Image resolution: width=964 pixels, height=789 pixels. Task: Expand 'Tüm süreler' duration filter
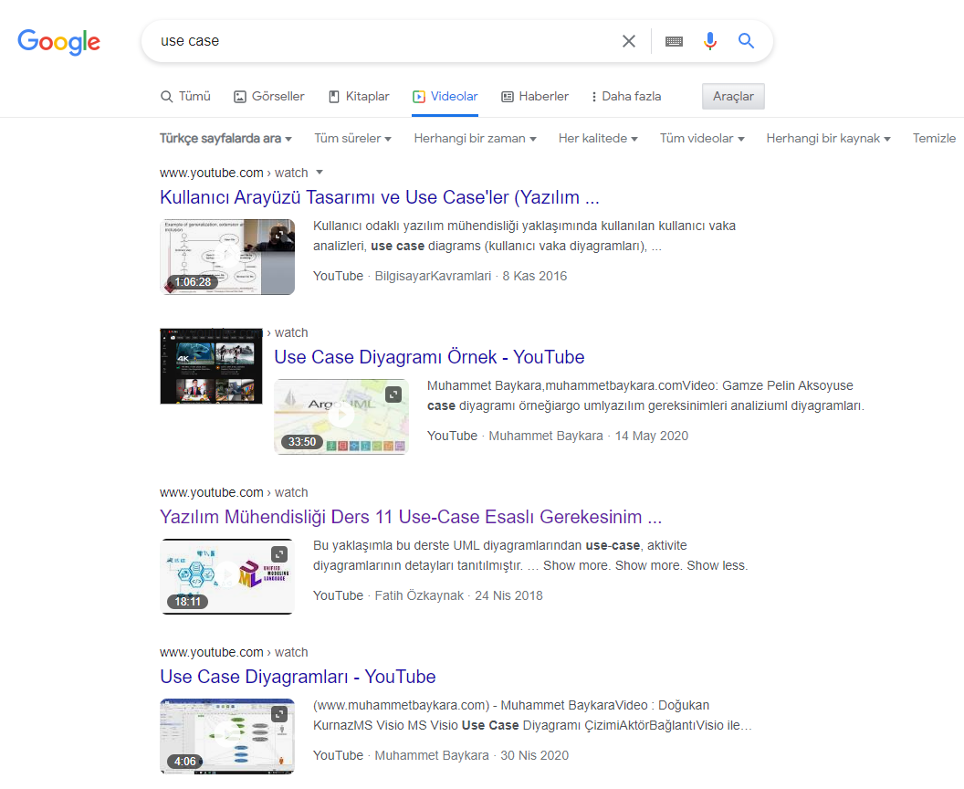coord(353,139)
